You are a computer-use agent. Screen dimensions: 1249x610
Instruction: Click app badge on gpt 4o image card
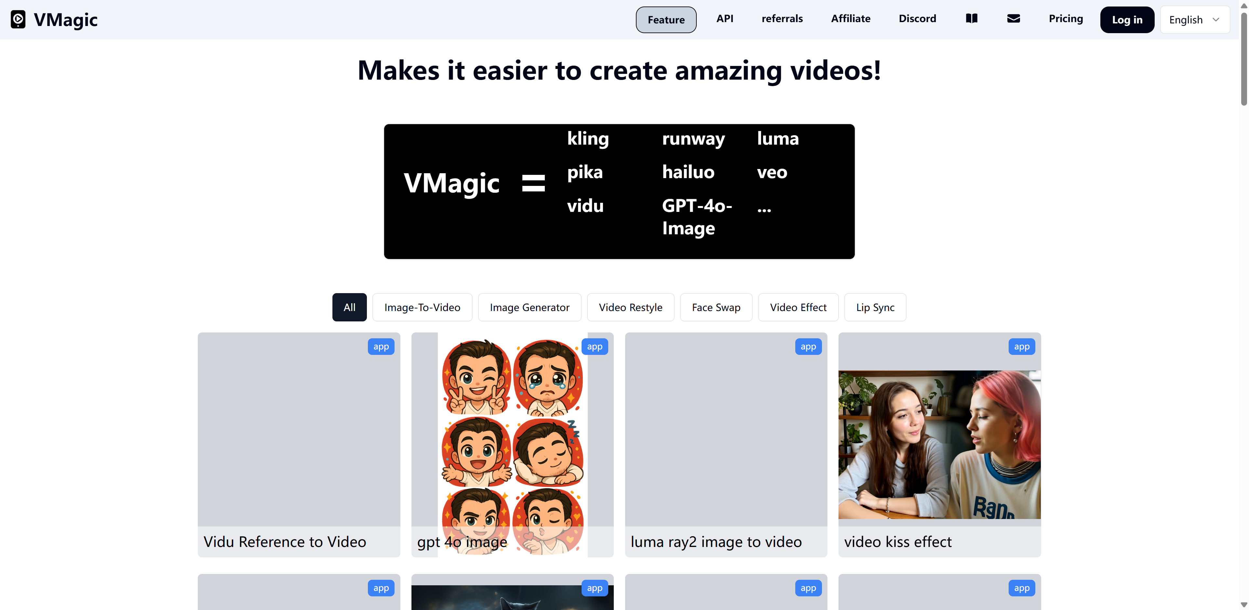595,346
